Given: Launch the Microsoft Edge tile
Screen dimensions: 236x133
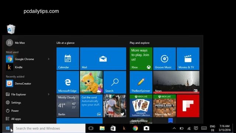Looking at the screenshot, I should 68,82.
